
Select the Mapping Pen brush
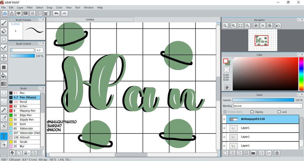coord(24,111)
